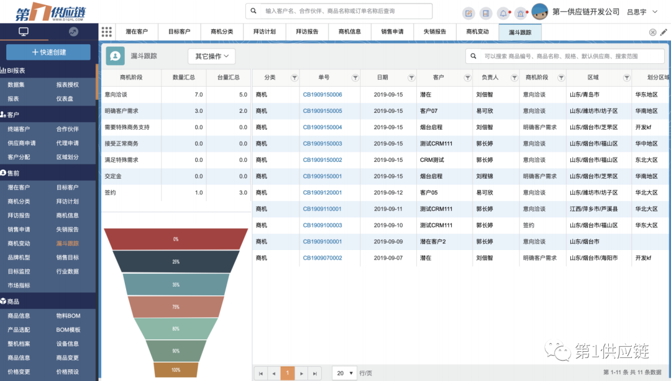Switch to the monitor desktop view icon

pyautogui.click(x=24, y=32)
